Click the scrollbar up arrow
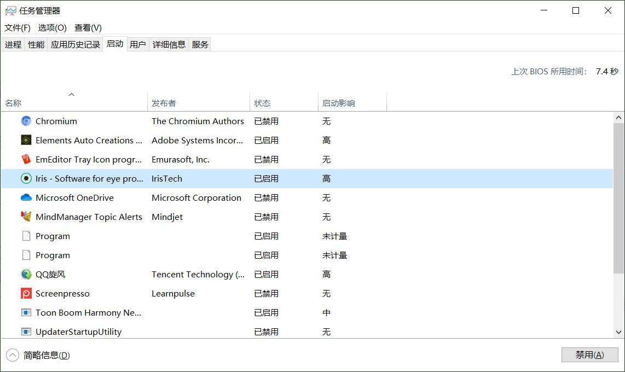This screenshot has height=372, width=625. 618,118
